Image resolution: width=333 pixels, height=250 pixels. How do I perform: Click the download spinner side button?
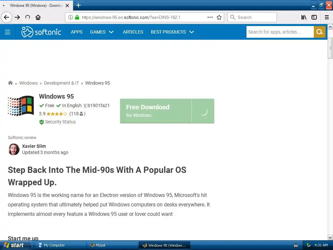203,111
